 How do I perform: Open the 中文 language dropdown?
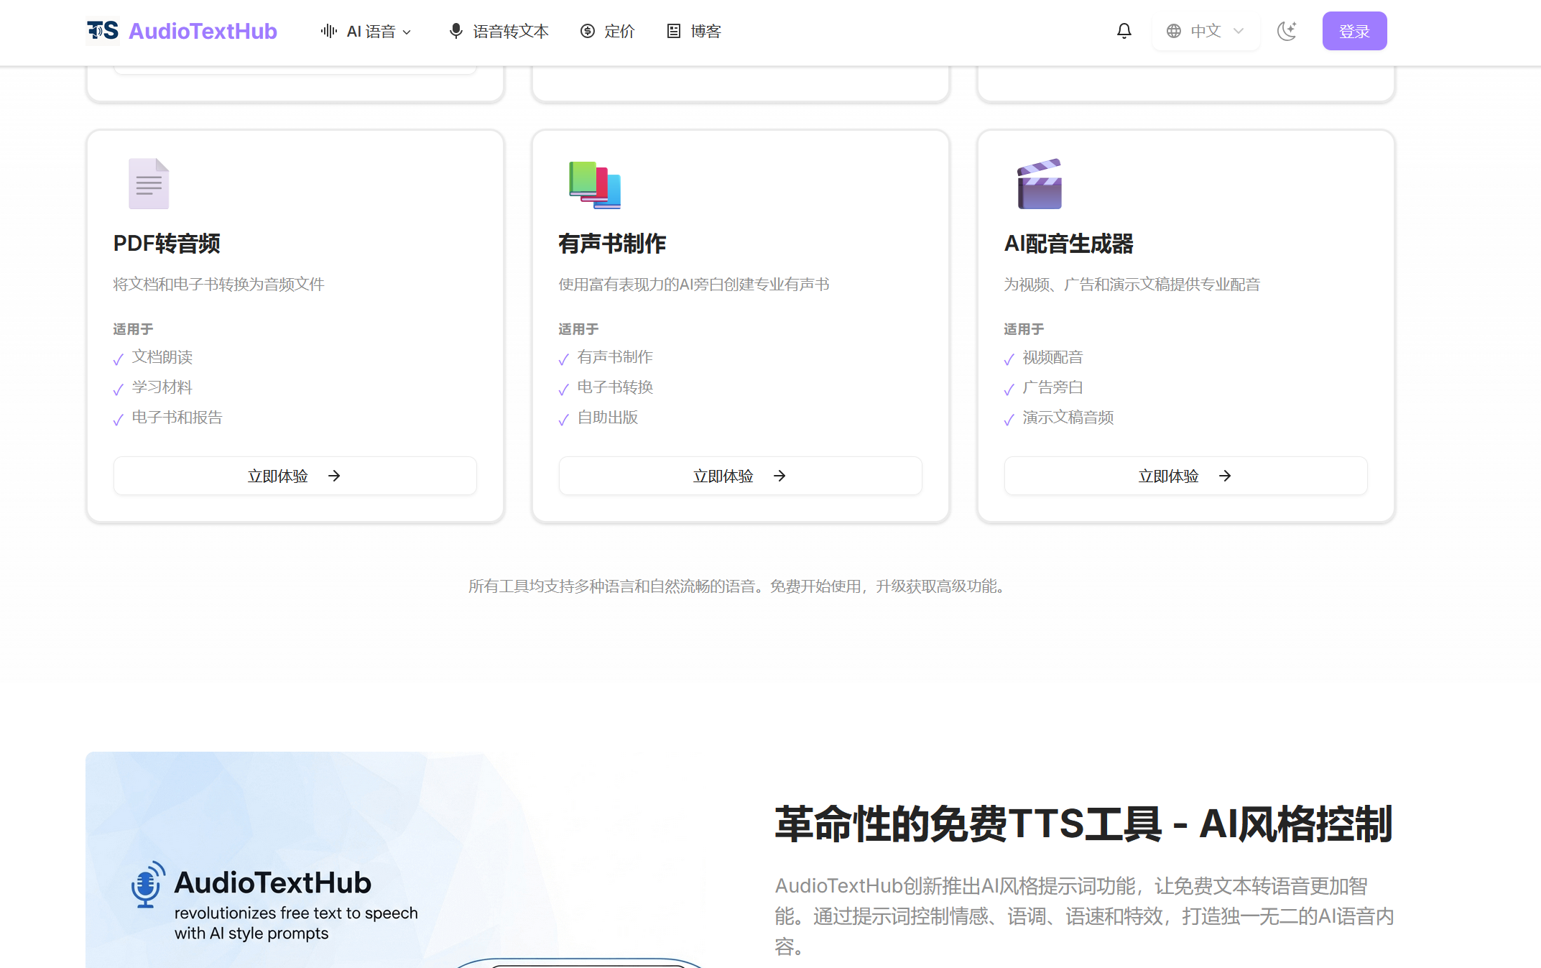1206,30
